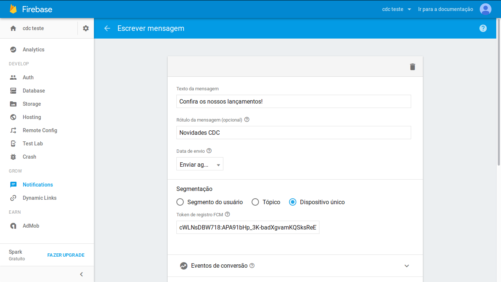Click the AdMob icon
501x282 pixels.
point(13,226)
